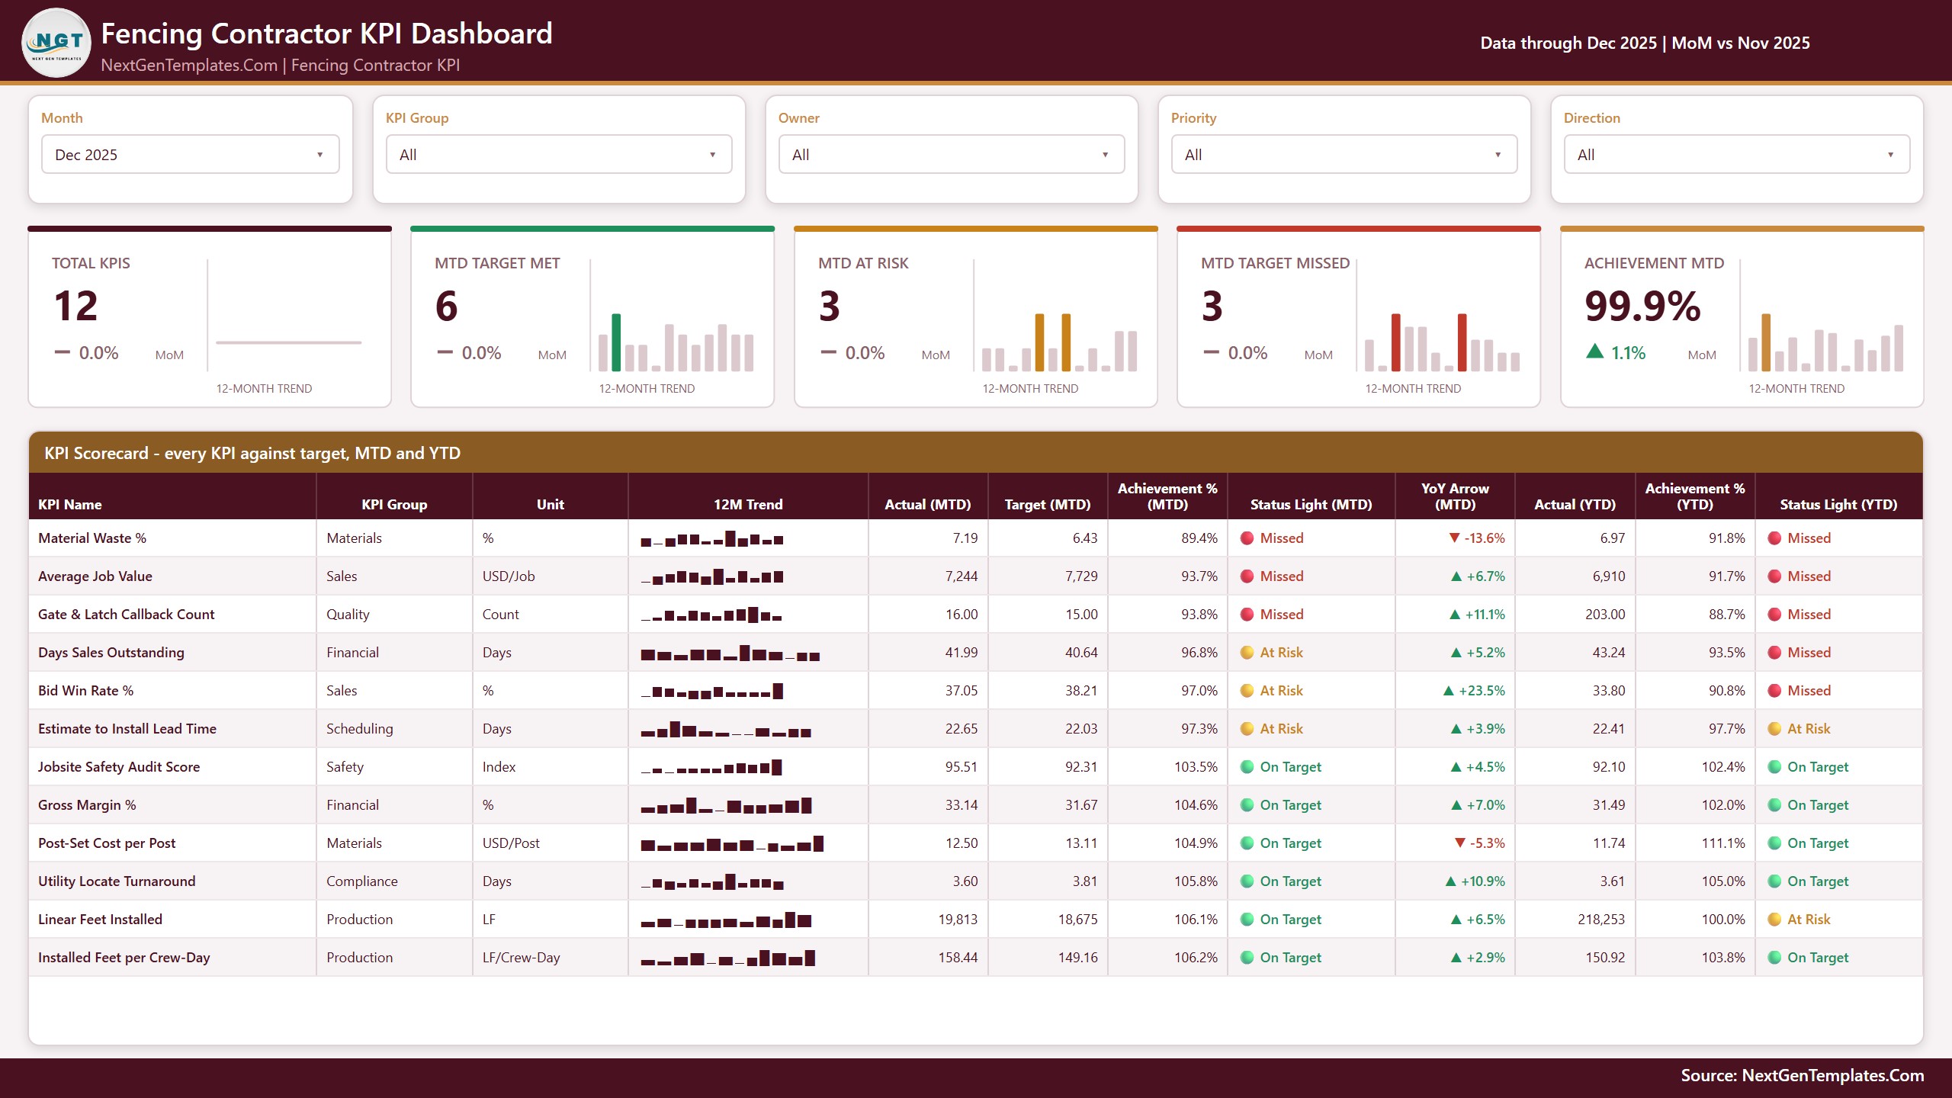Click the green MTD status light for Gross Margin %
The height and width of the screenshot is (1098, 1952).
pyautogui.click(x=1247, y=805)
